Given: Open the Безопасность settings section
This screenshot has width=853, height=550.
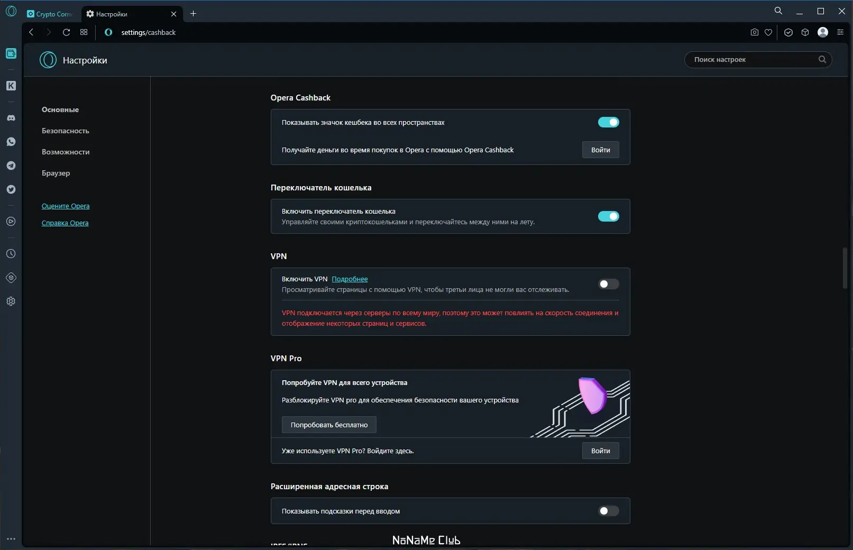Looking at the screenshot, I should click(66, 131).
